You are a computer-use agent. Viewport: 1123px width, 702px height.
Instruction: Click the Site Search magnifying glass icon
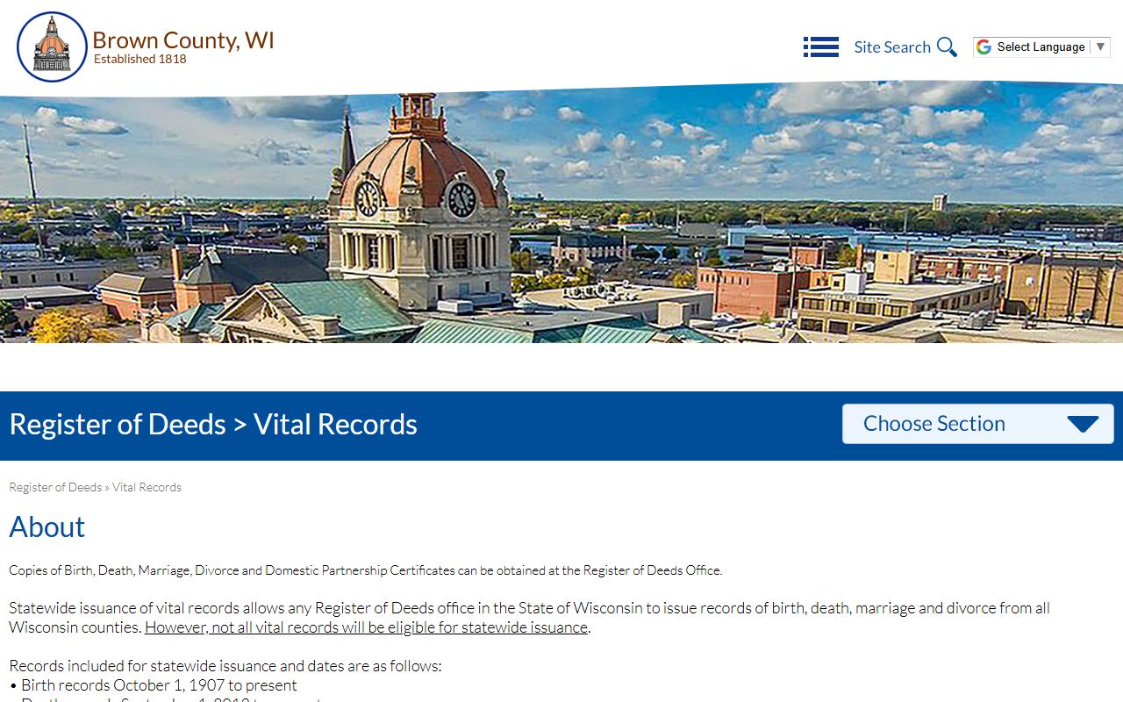pyautogui.click(x=947, y=47)
